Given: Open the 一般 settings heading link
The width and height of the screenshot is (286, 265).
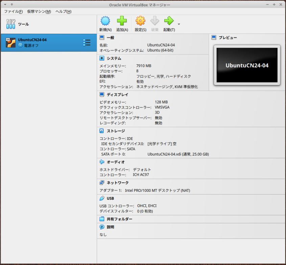Looking at the screenshot, I should [x=110, y=38].
